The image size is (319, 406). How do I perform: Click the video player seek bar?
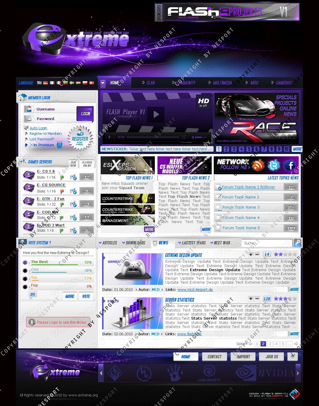coord(153,137)
